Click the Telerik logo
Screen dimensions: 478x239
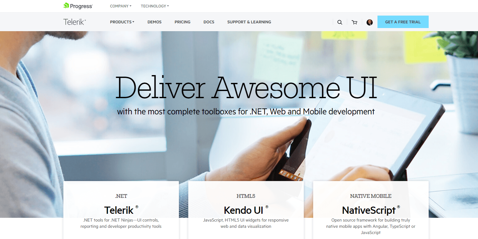[75, 22]
